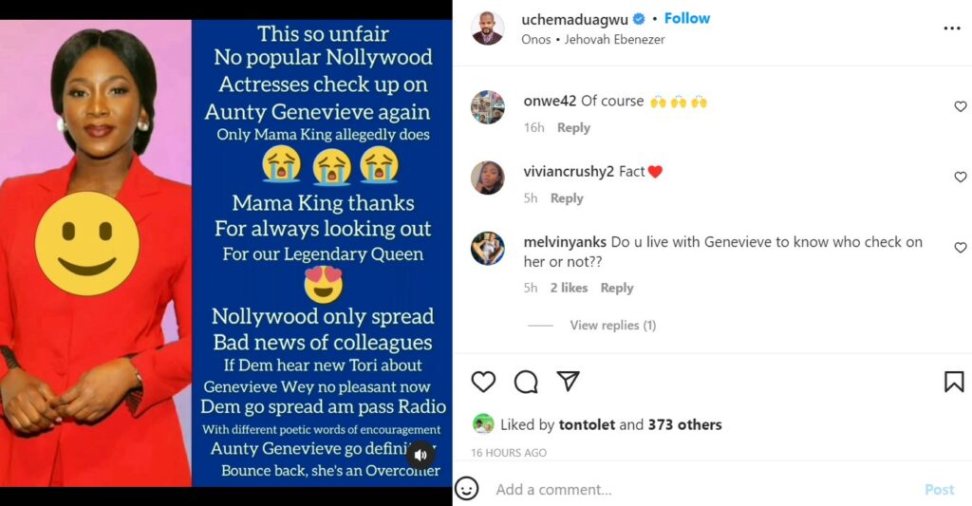Save post with bookmark icon

pos(954,382)
